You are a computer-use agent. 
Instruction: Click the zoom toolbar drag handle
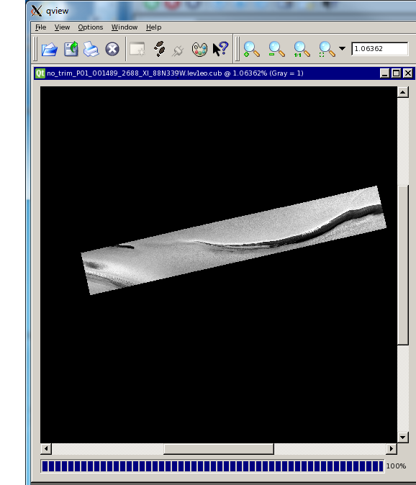[x=238, y=48]
